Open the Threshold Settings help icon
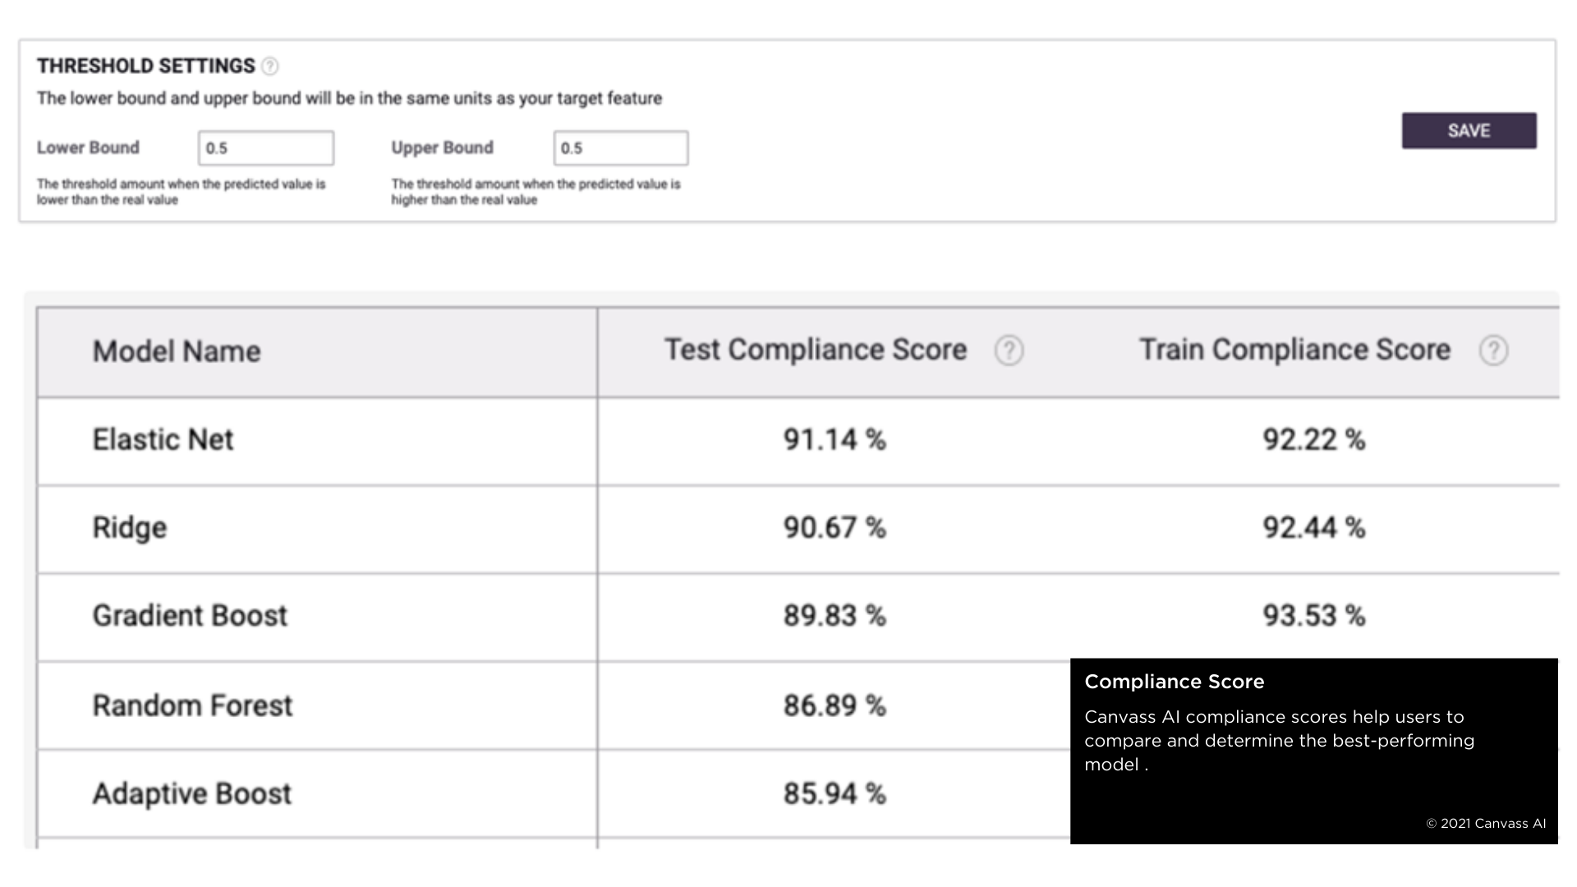Screen dimensions: 1577x887 269,67
